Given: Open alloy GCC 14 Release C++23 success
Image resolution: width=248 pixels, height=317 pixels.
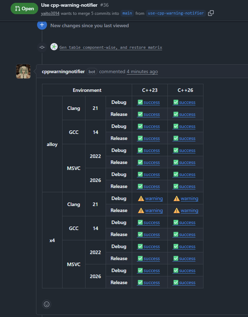Looking at the screenshot, I should tap(149, 138).
